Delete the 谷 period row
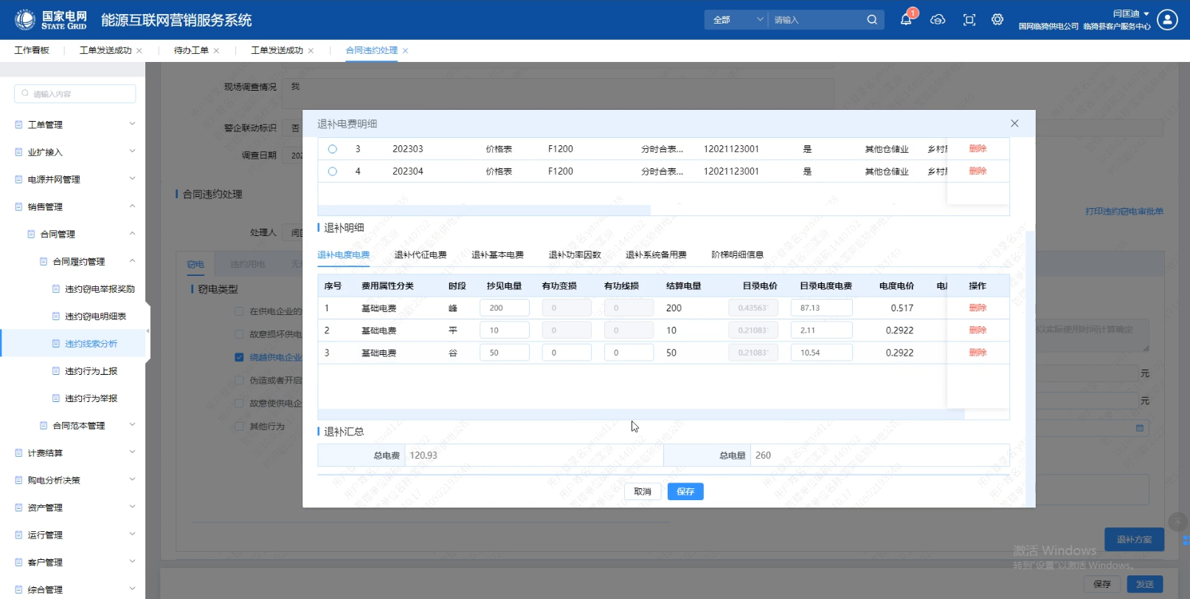The height and width of the screenshot is (599, 1190). pyautogui.click(x=978, y=353)
